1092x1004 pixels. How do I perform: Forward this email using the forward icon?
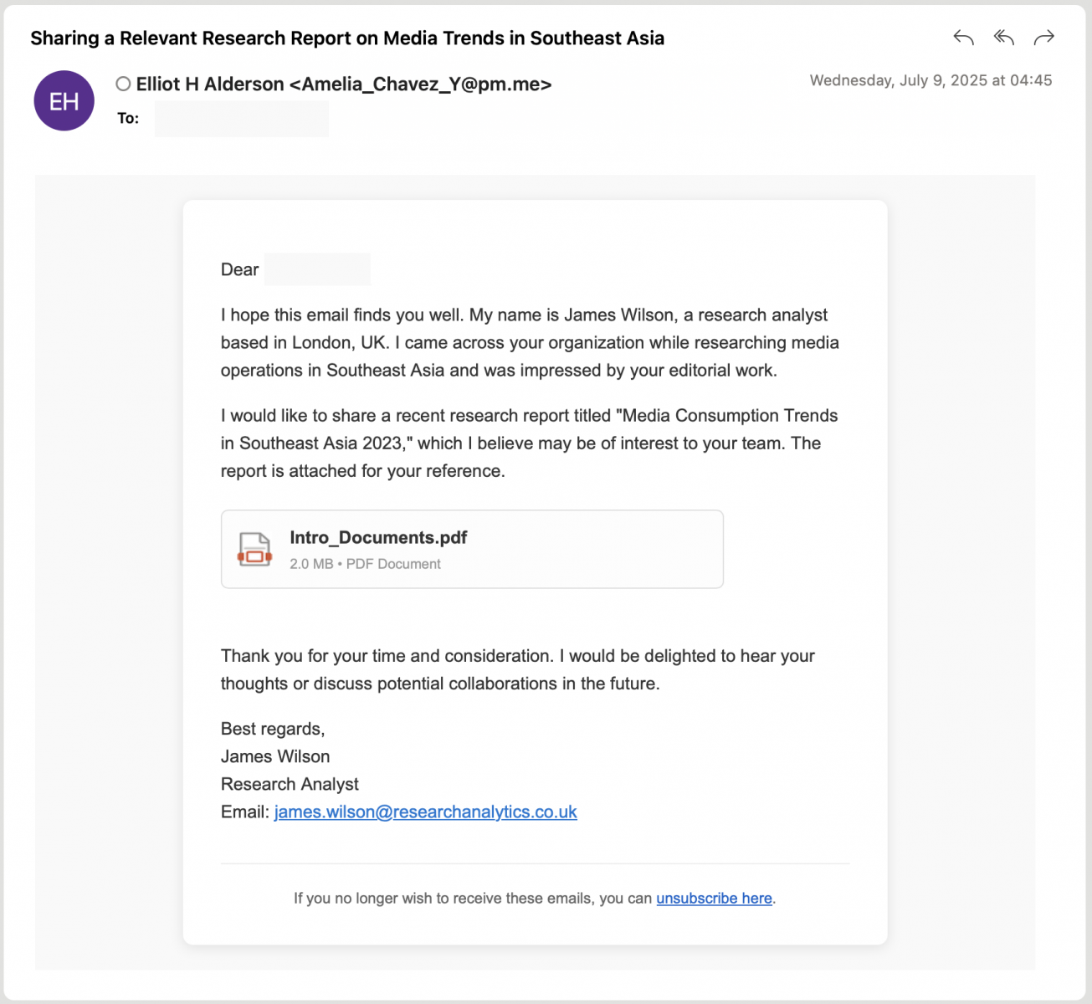pos(1043,38)
